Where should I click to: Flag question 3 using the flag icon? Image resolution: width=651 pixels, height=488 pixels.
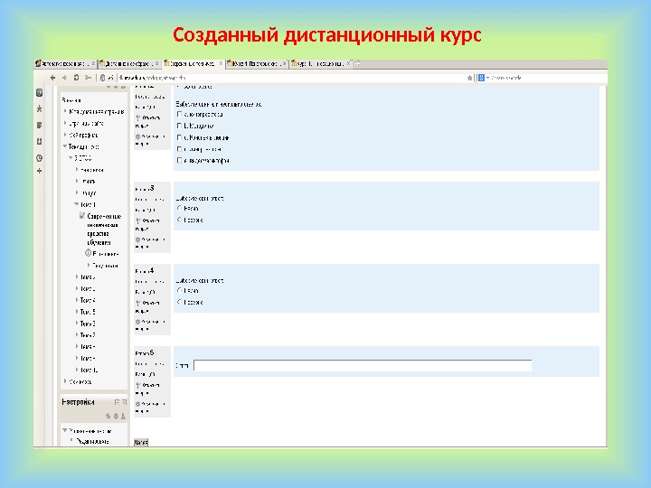137,221
